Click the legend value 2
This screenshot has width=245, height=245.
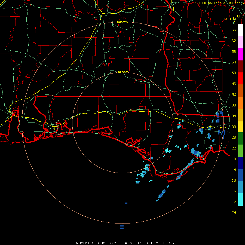pyautogui.click(x=235, y=202)
